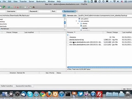Sort local files by Last modified header

tap(32, 32)
